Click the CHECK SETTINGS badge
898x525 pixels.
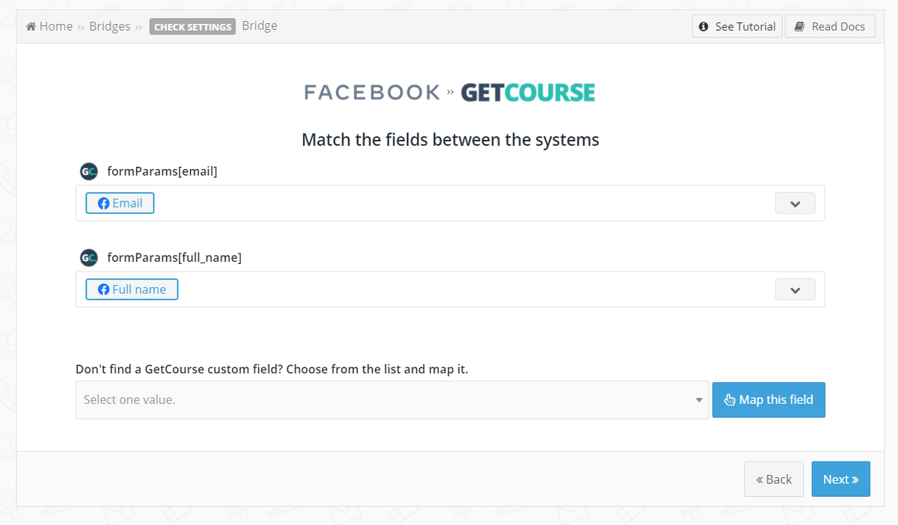point(192,27)
